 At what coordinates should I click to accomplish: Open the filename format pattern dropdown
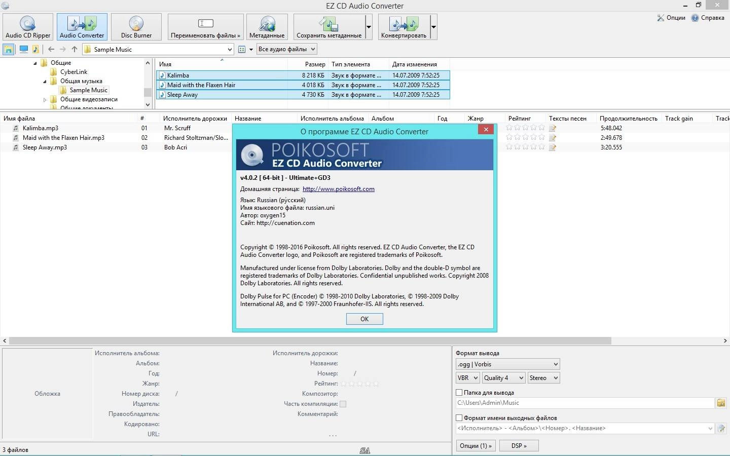710,428
